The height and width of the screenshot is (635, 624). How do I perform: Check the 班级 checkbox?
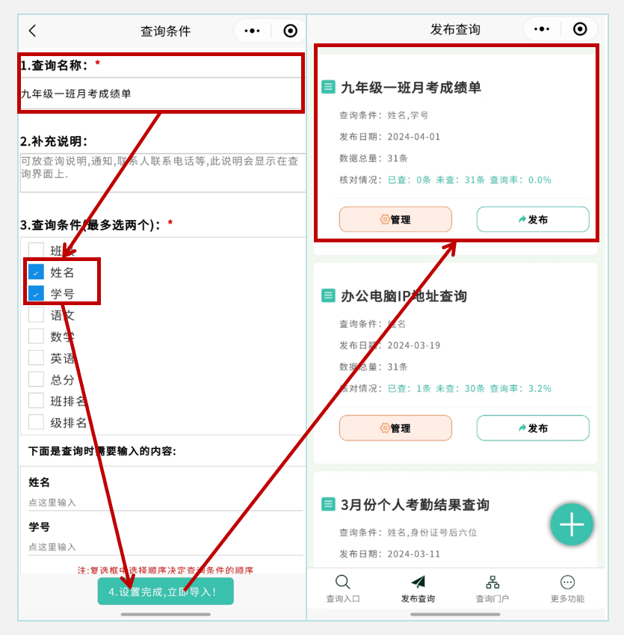(x=36, y=251)
